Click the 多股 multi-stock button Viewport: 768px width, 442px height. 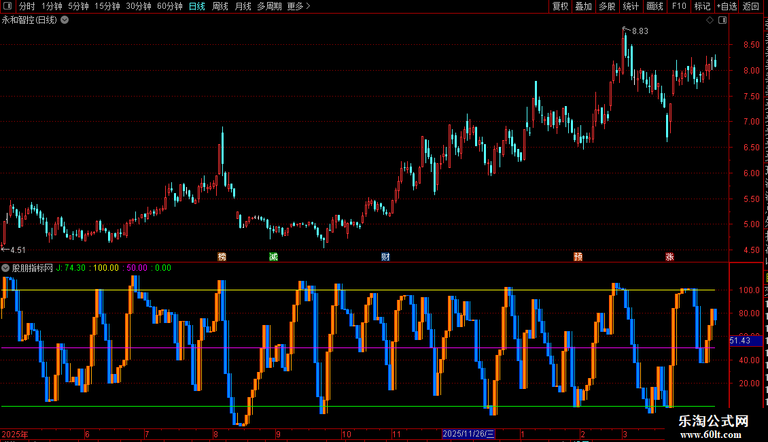607,6
